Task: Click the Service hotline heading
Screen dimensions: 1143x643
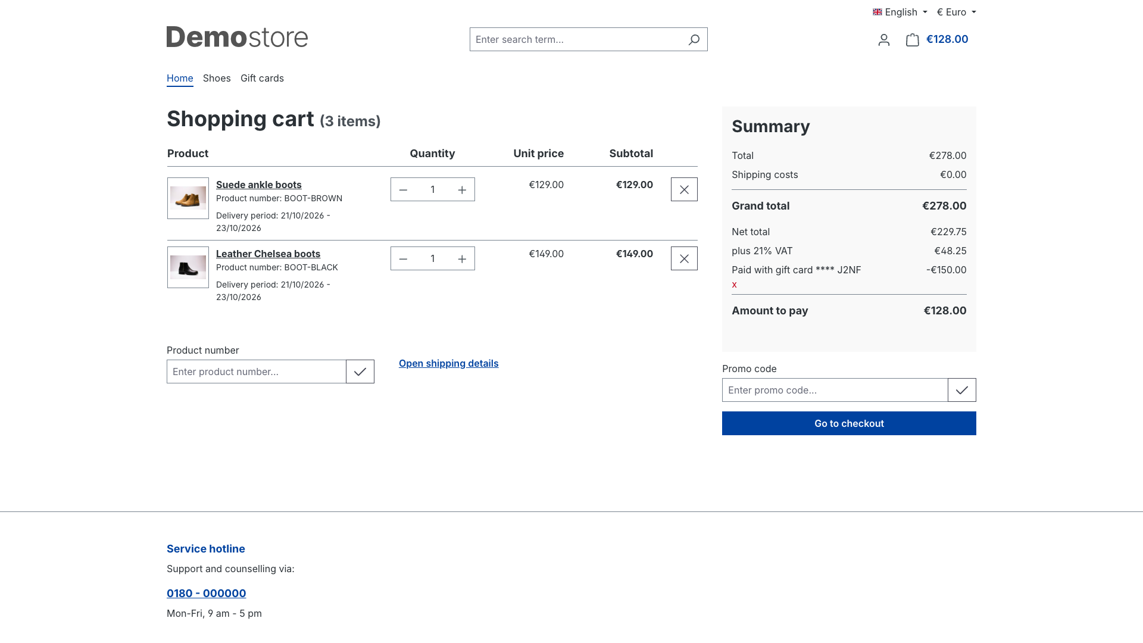Action: pos(206,549)
